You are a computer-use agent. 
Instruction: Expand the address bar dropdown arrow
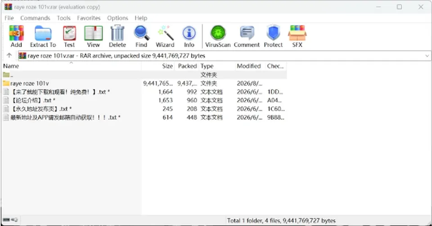point(427,56)
